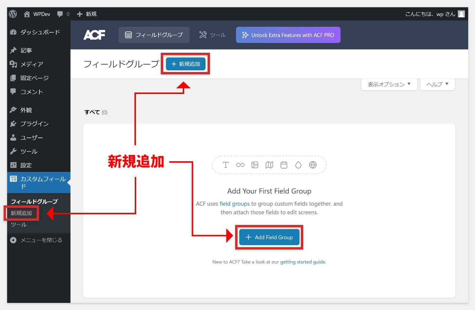Click the custom fields table icon
Screen dimensions: 475x310
coord(13,179)
